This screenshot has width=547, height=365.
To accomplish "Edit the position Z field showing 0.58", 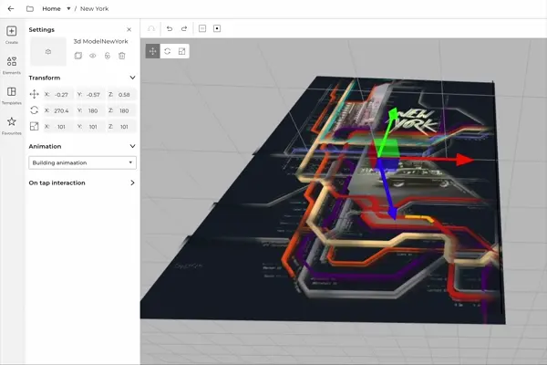I will pos(121,94).
